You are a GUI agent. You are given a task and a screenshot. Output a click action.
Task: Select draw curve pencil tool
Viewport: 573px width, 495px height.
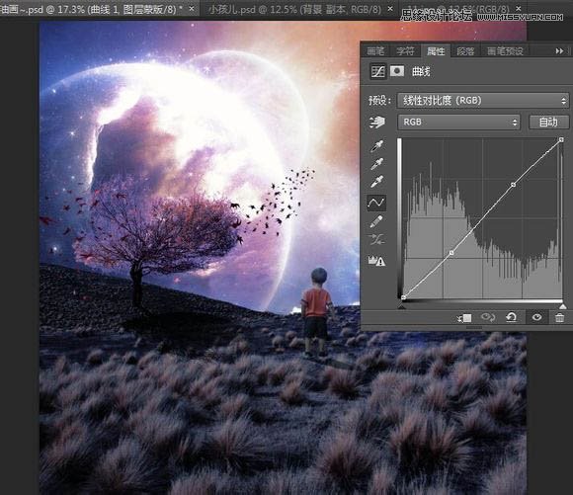click(376, 221)
